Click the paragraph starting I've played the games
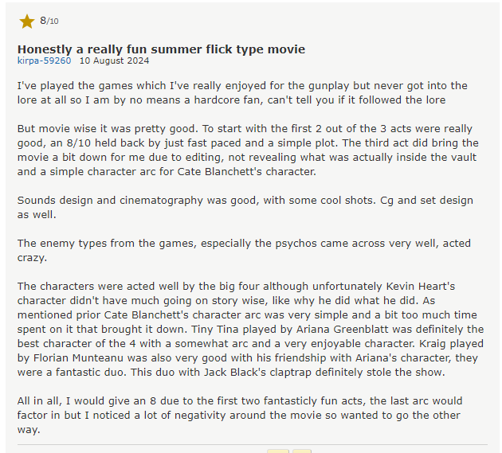Screen dimensions: 502x453 (242, 93)
